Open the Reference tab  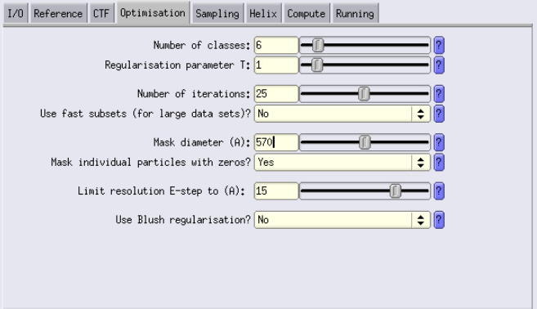point(58,14)
